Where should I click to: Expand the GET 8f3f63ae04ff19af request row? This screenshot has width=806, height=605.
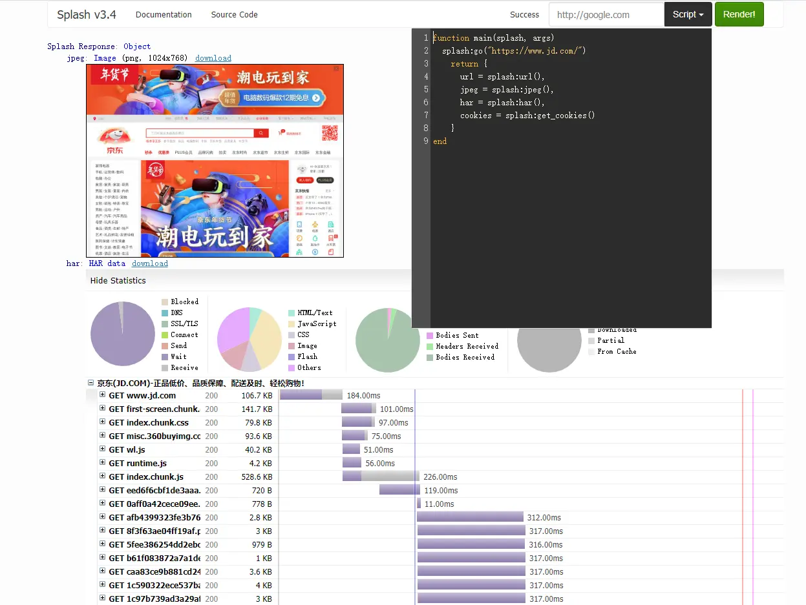pos(102,530)
